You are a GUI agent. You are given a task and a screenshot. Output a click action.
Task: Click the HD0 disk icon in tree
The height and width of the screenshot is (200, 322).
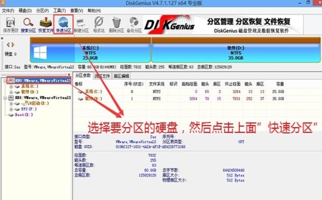[x=11, y=81]
